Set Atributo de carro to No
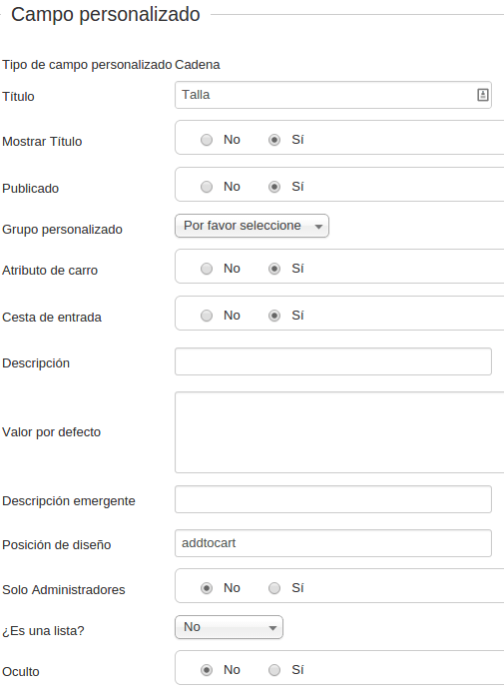This screenshot has width=504, height=694. 207,269
